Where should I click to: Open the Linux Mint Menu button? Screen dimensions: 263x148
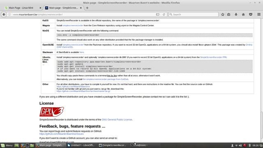tap(7, 145)
